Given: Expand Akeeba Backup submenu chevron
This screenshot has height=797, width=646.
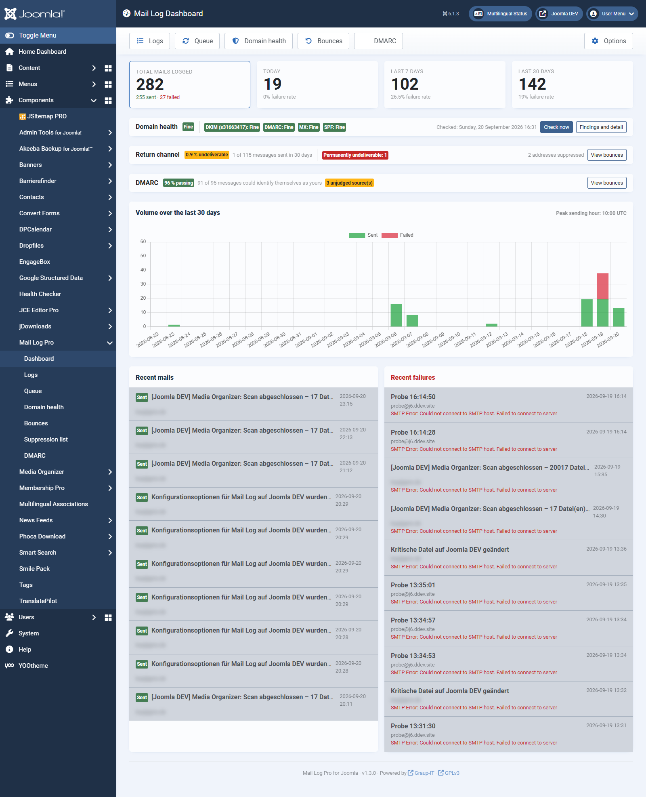Looking at the screenshot, I should (x=110, y=149).
